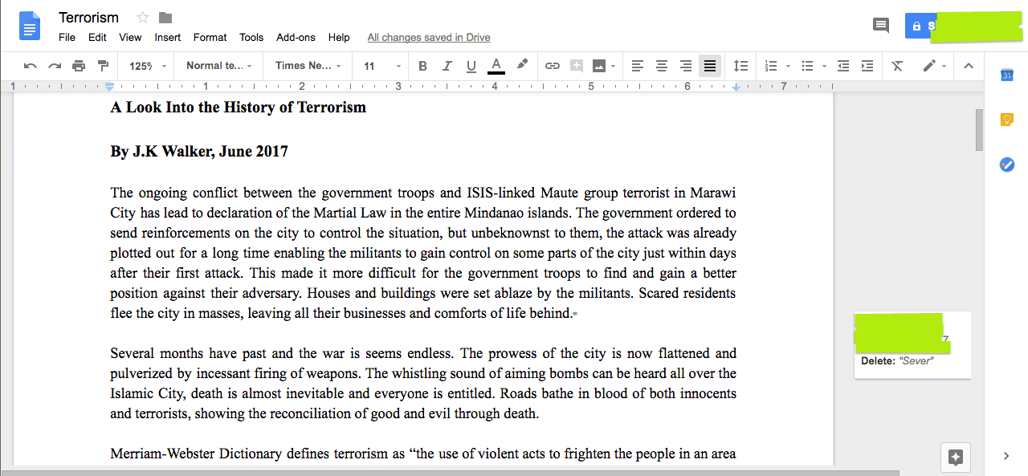This screenshot has height=476, width=1028.
Task: Click the byline By J.K Walker, June 2017
Action: click(199, 152)
